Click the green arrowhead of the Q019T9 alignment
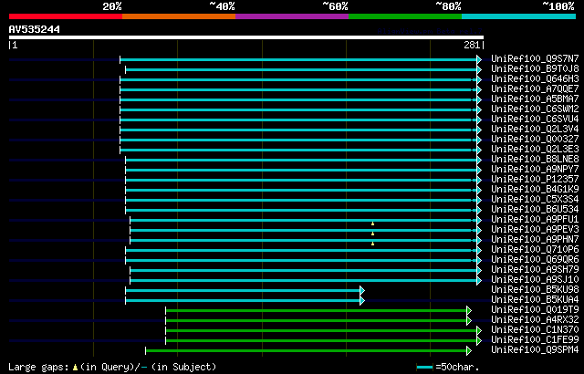Screen dimensions: 584x374 click(x=469, y=311)
